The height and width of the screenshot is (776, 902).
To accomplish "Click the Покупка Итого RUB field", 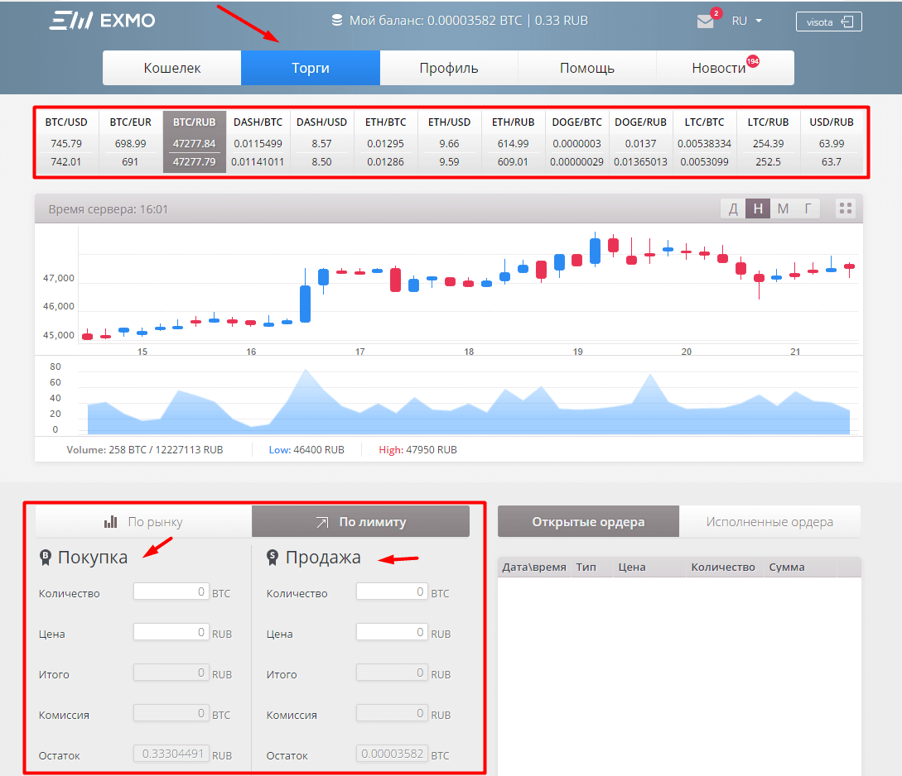I will [x=171, y=673].
